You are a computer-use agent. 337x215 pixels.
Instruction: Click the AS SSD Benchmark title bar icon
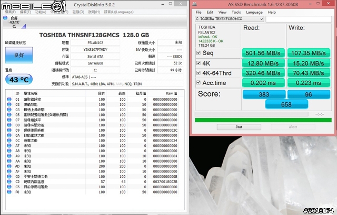click(x=194, y=4)
